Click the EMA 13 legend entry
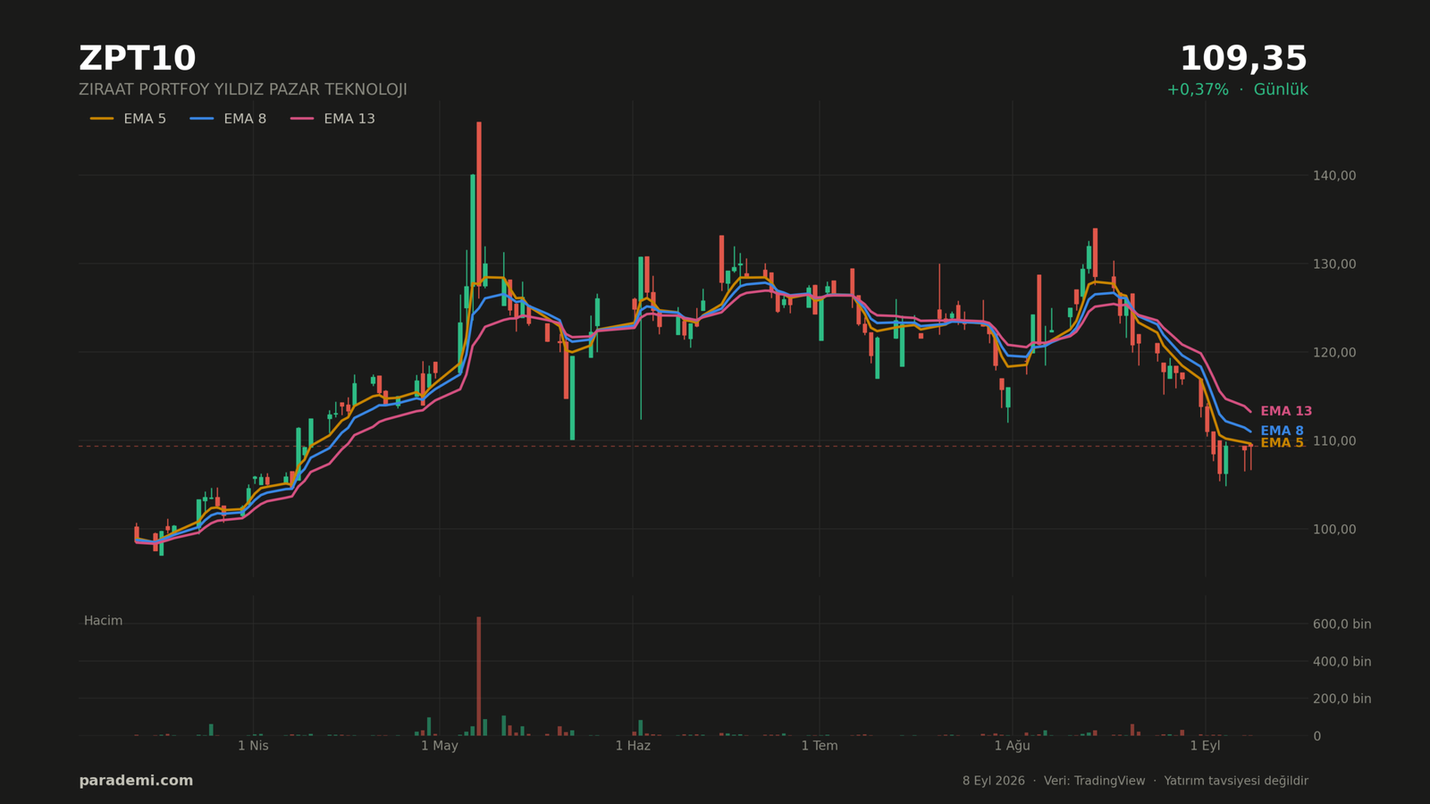1430x804 pixels. pyautogui.click(x=332, y=119)
